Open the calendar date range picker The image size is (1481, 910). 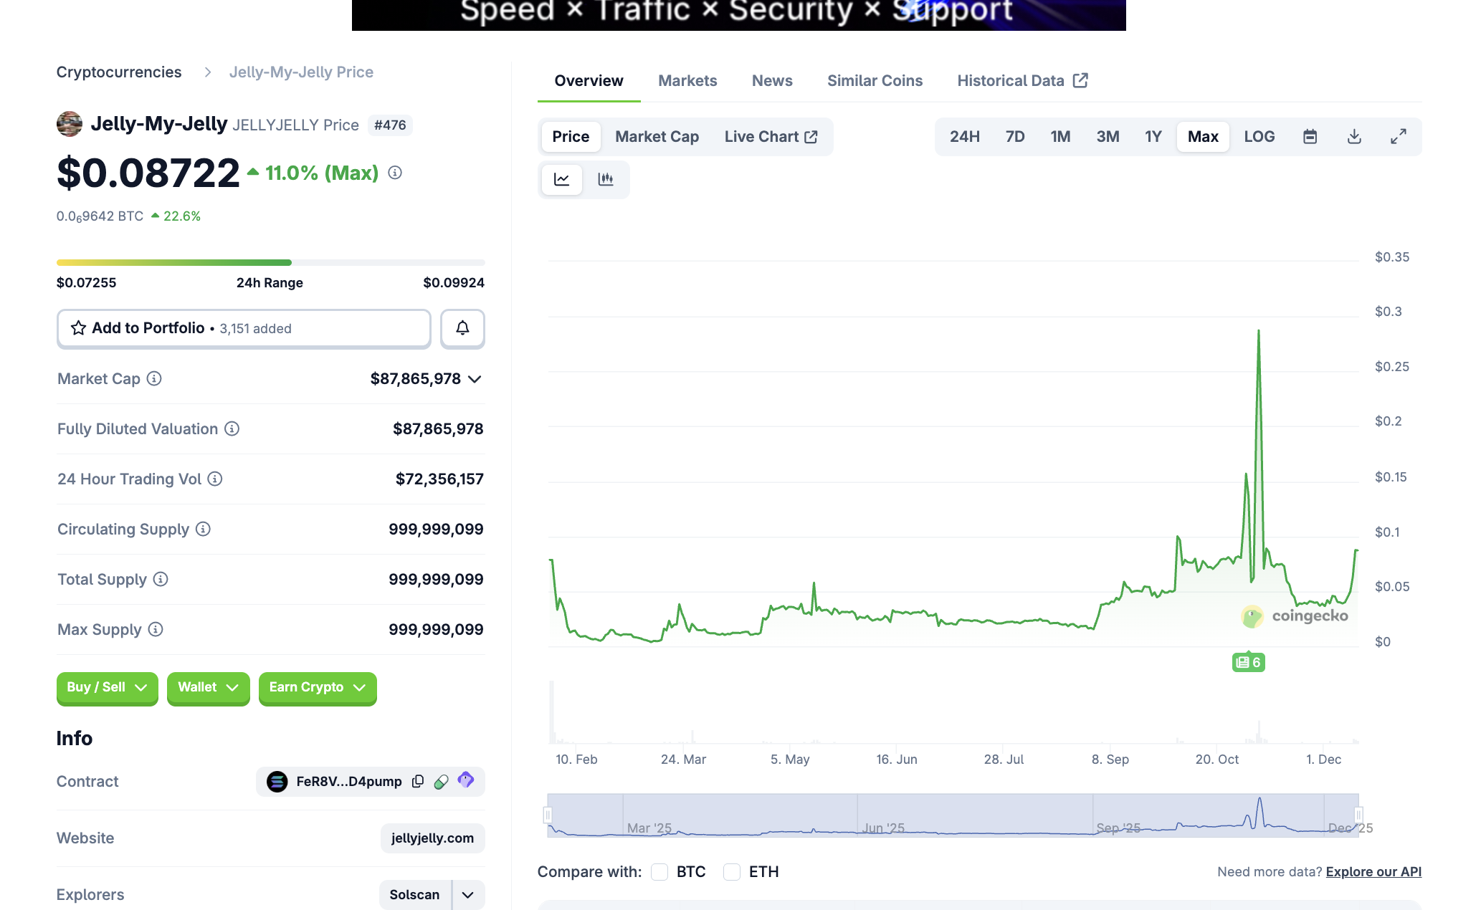(x=1310, y=137)
